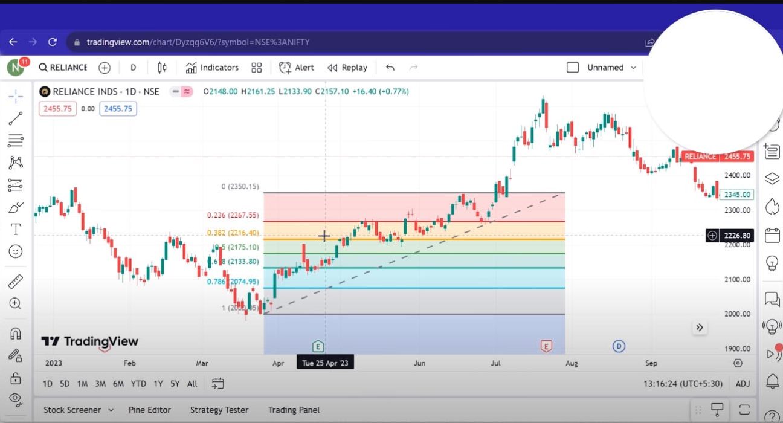This screenshot has height=423, width=783.
Task: Select the Measure ruler tool
Action: [x=16, y=281]
